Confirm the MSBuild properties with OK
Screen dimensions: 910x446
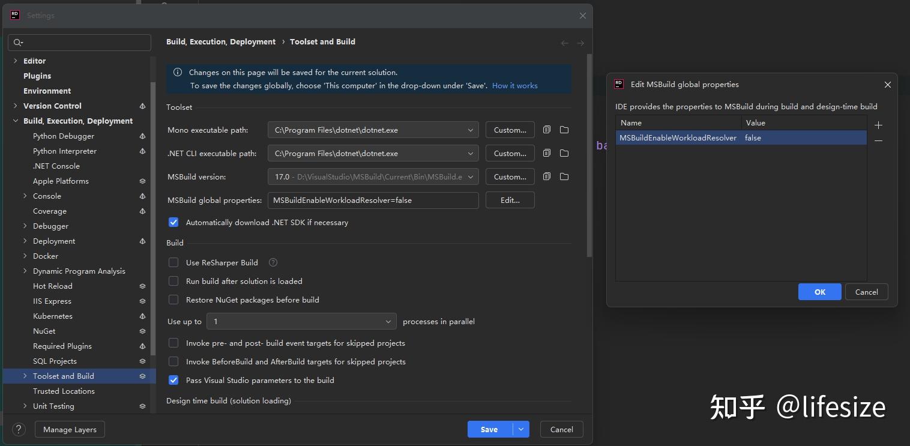coord(819,292)
